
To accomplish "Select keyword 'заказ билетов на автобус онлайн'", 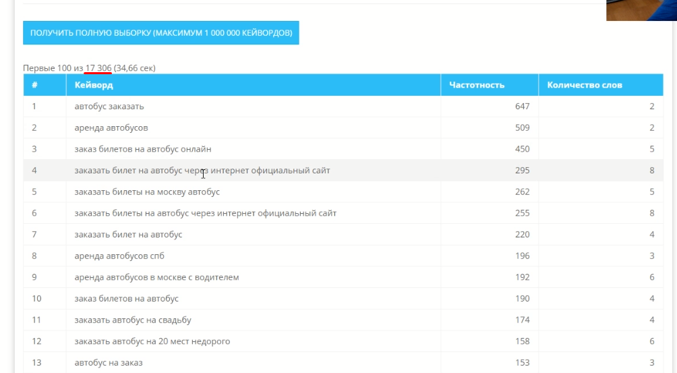I will click(x=143, y=149).
